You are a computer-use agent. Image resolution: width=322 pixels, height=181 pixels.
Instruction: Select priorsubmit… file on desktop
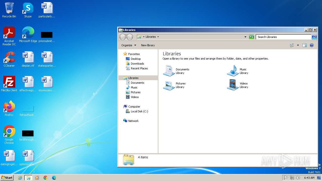[x=47, y=37]
